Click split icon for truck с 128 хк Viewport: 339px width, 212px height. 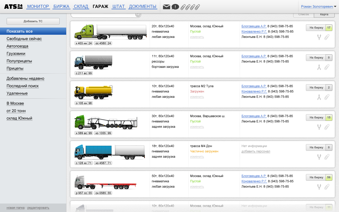[x=319, y=157]
